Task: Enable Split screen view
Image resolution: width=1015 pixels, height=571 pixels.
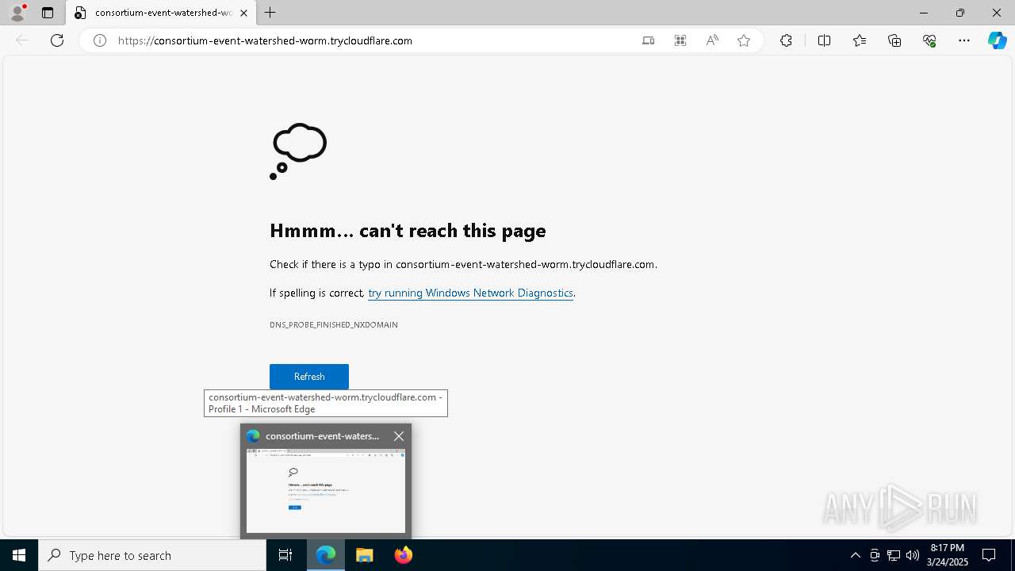Action: point(824,40)
